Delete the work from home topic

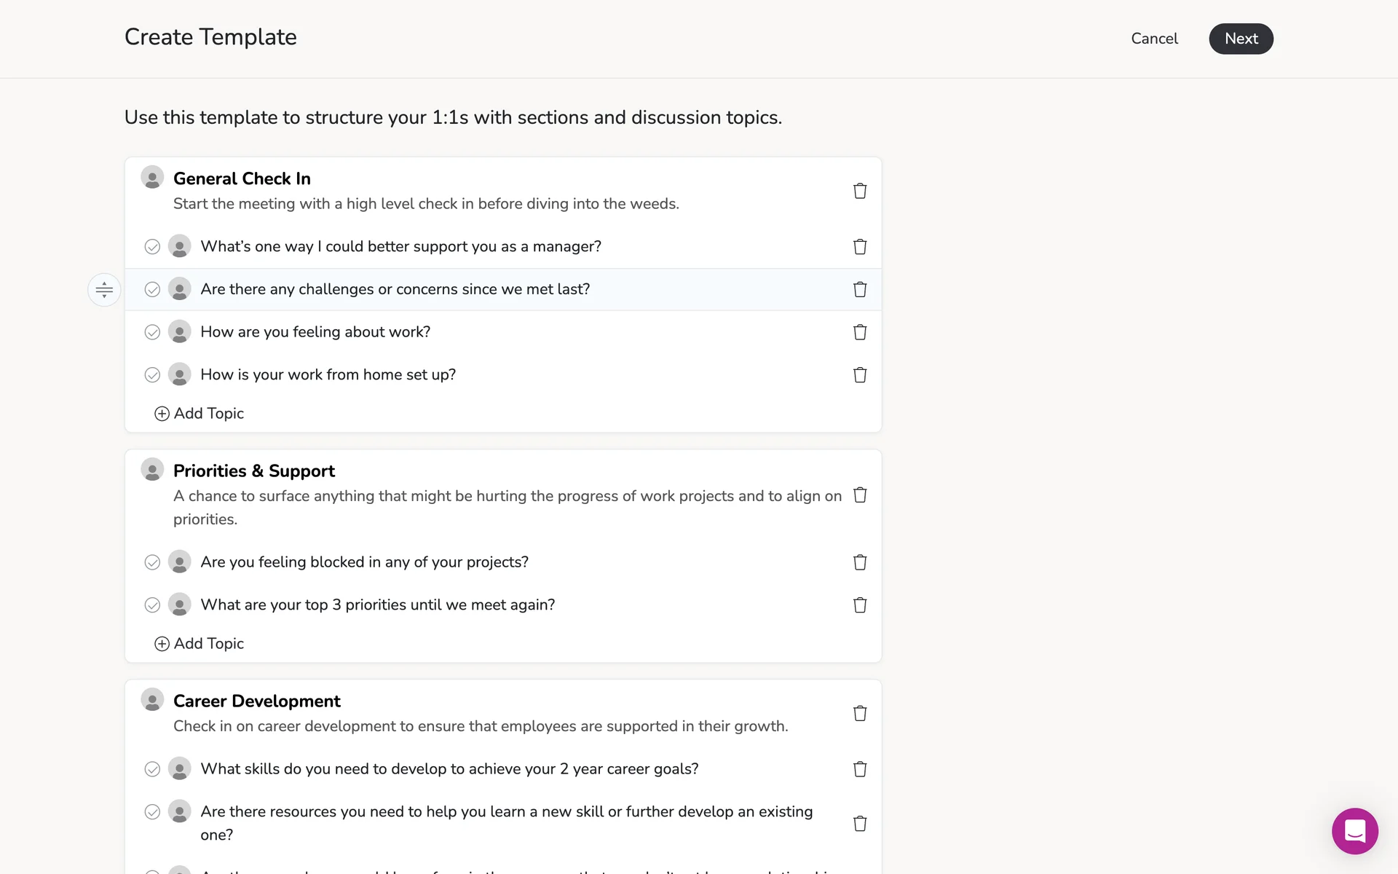pyautogui.click(x=860, y=375)
